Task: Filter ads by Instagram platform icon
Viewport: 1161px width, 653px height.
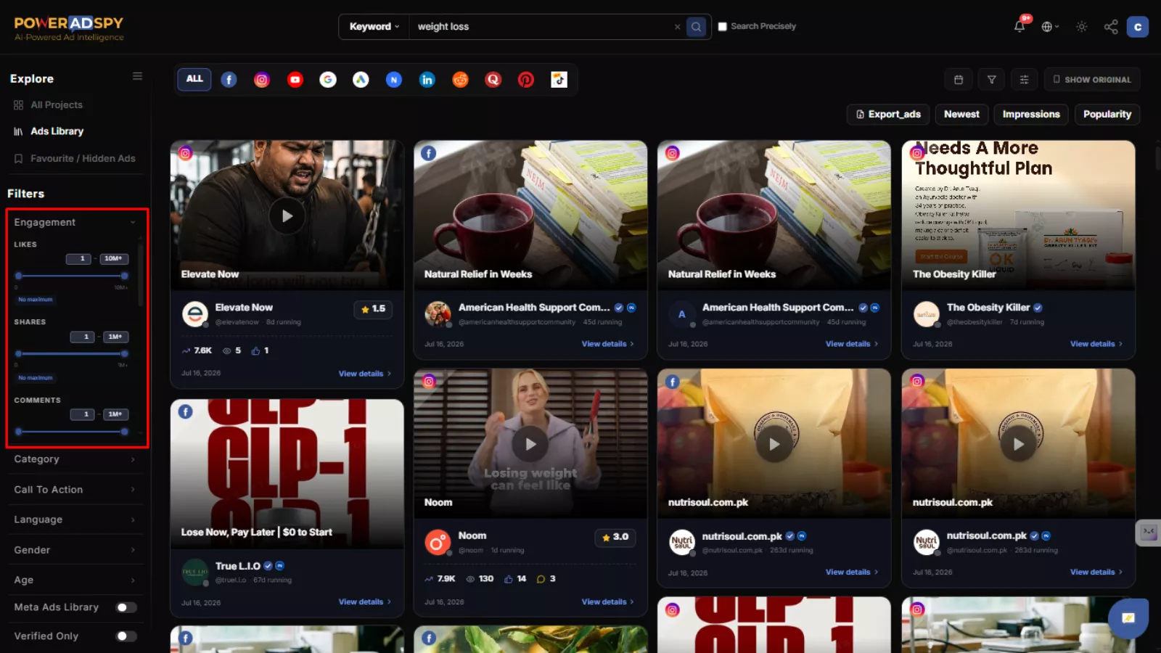Action: [262, 80]
